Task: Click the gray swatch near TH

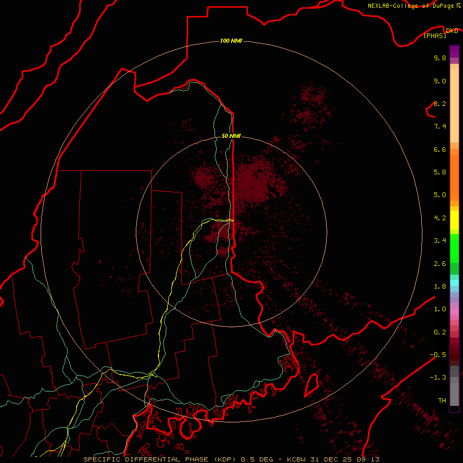Action: (454, 395)
